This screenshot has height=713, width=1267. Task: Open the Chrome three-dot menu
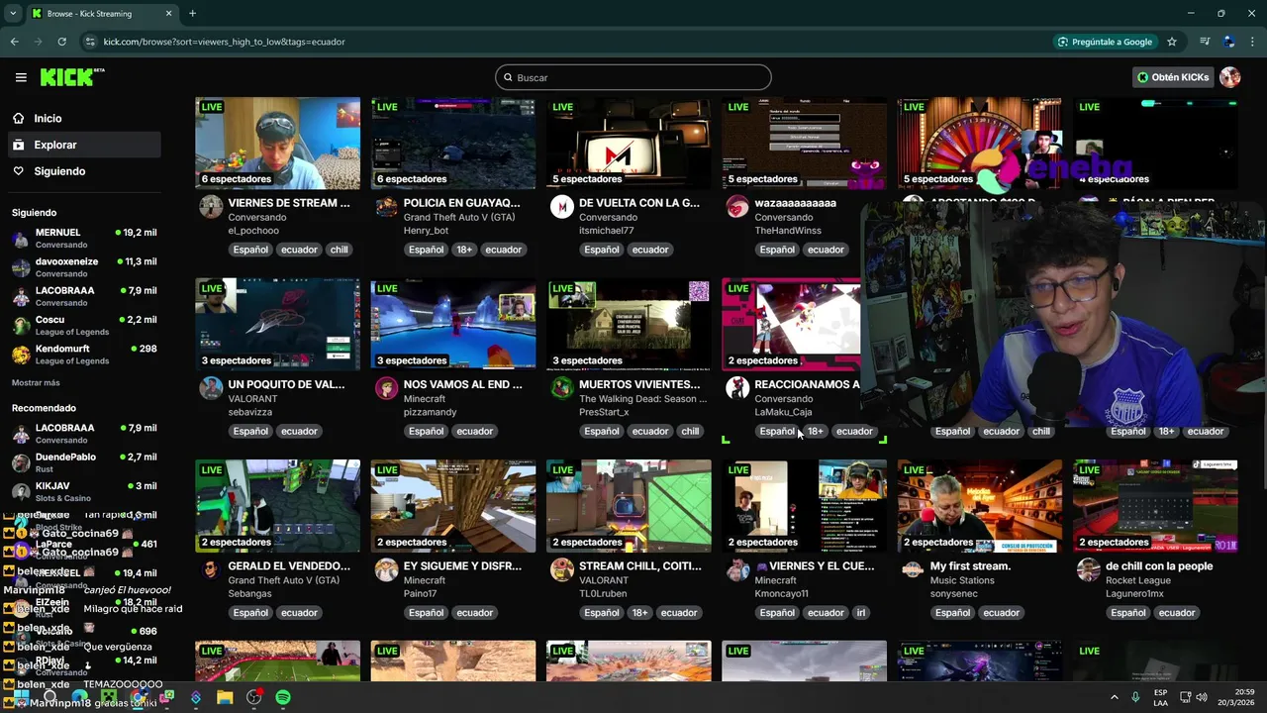click(x=1253, y=42)
